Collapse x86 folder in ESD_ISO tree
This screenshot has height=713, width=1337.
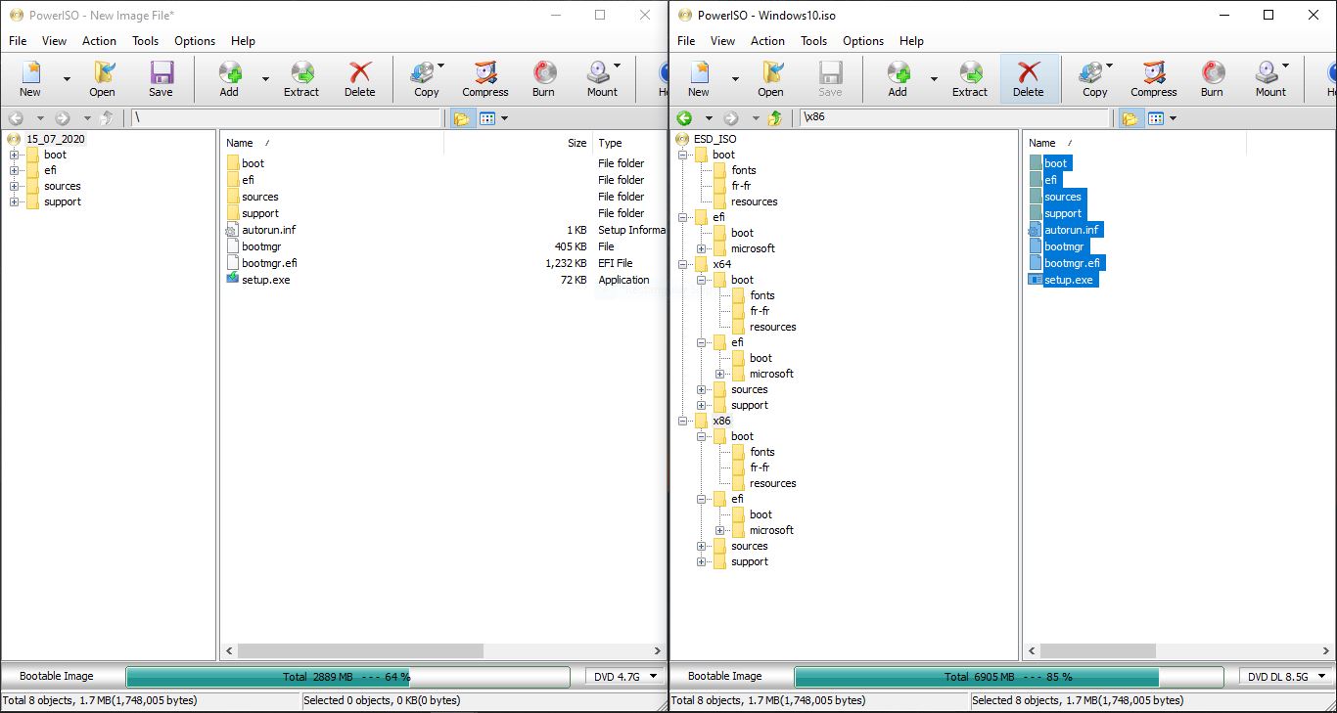[682, 421]
